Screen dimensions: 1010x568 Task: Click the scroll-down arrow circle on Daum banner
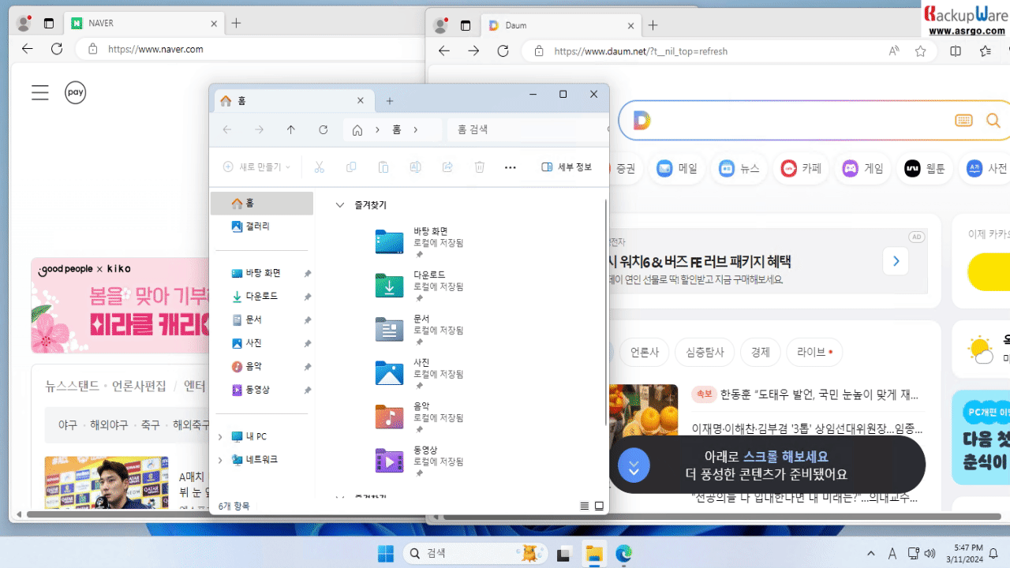tap(634, 465)
